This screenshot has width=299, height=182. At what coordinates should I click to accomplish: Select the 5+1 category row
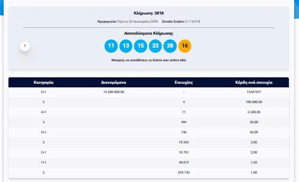pyautogui.click(x=43, y=92)
